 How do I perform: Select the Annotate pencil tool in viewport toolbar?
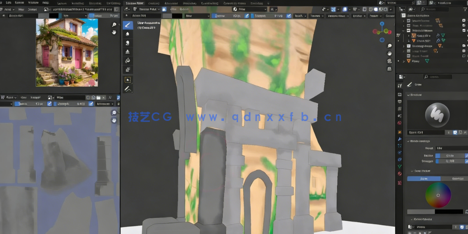click(128, 89)
